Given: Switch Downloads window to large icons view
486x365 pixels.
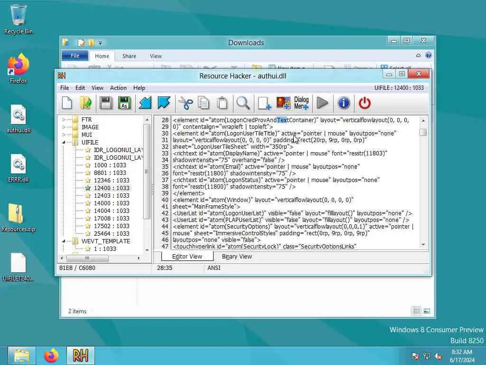Looking at the screenshot, I should pos(427,311).
